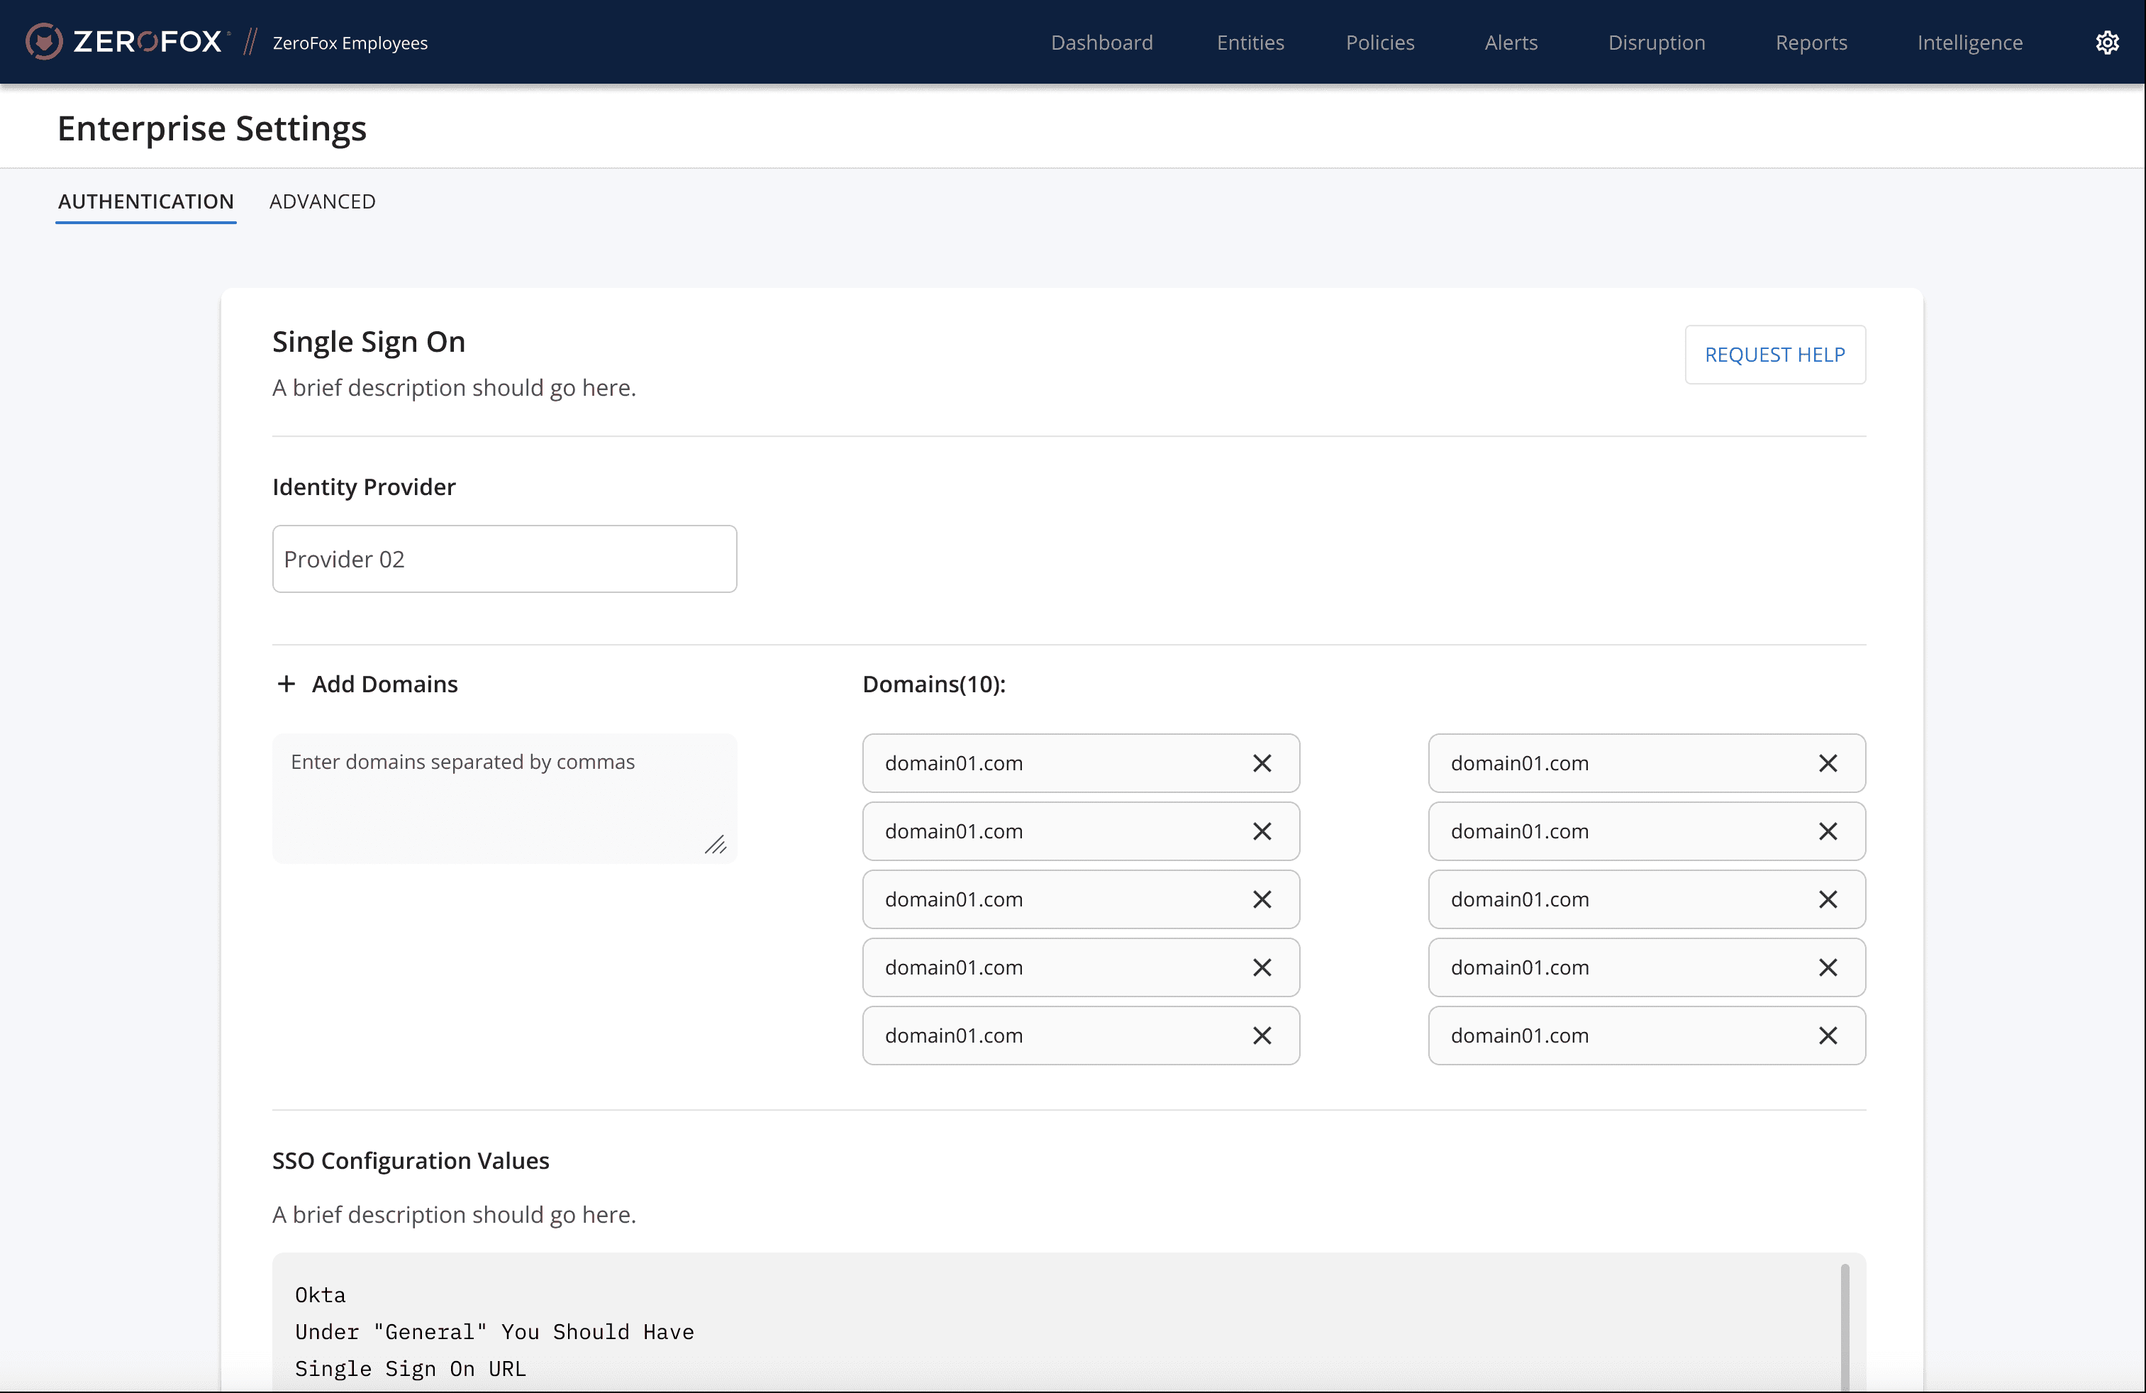Click the Request Help button
Viewport: 2146px width, 1393px height.
point(1774,355)
